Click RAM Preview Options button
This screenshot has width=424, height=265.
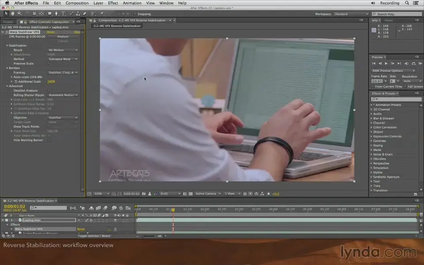tap(394, 71)
